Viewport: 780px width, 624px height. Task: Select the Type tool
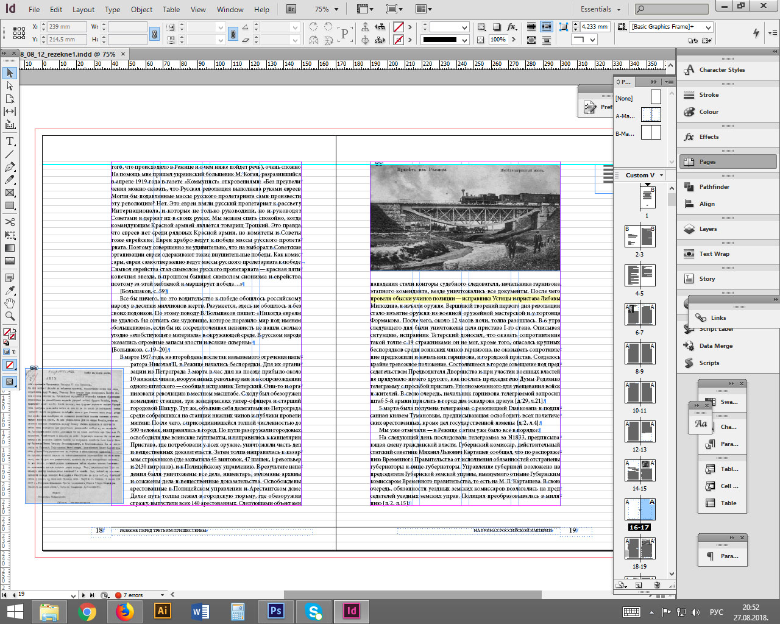coord(10,141)
